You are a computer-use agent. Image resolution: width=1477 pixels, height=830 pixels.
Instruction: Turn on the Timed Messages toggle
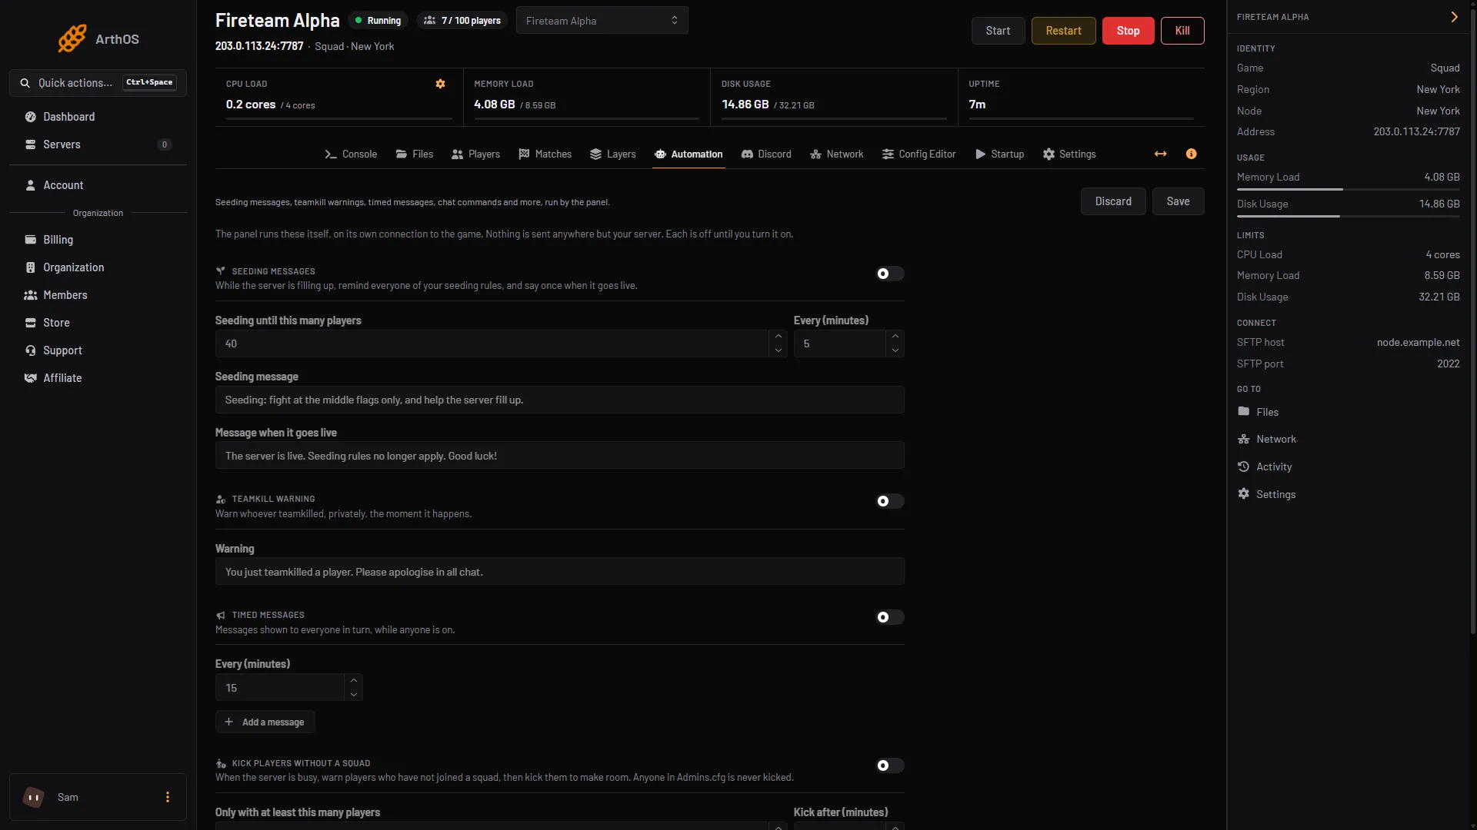click(x=890, y=618)
